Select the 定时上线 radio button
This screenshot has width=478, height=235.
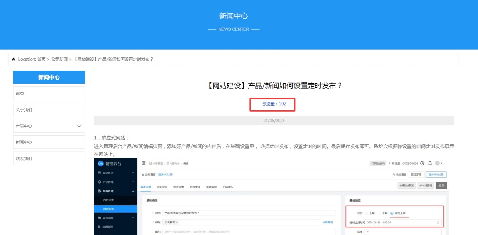392,213
